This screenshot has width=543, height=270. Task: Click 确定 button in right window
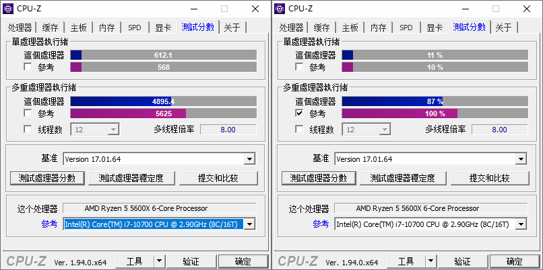pos(515,261)
